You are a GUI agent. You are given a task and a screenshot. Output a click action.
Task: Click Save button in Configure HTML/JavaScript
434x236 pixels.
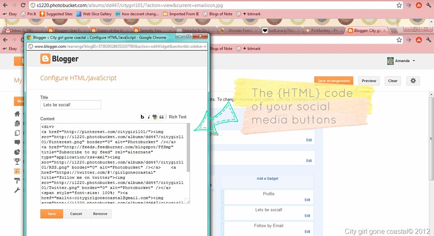coord(52,214)
